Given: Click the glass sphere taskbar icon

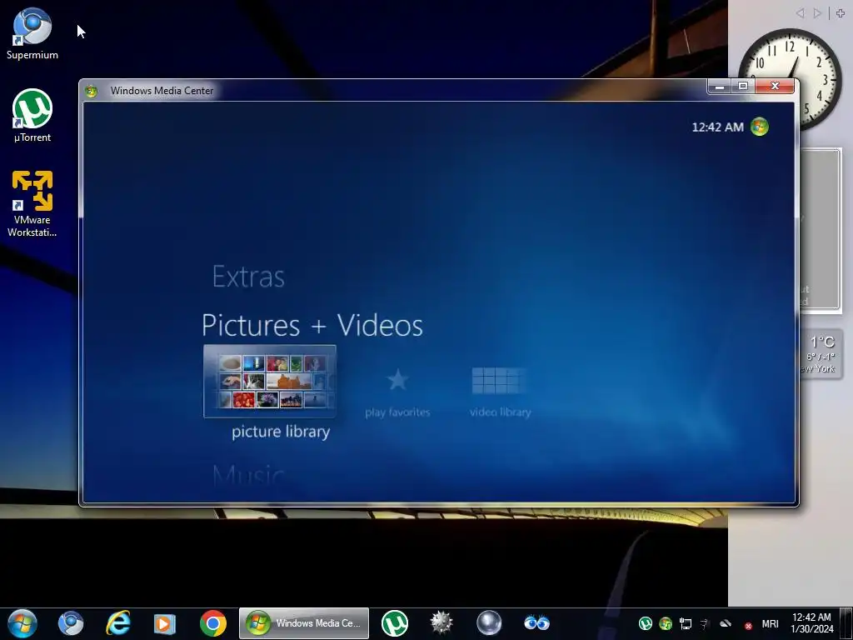Looking at the screenshot, I should [488, 623].
